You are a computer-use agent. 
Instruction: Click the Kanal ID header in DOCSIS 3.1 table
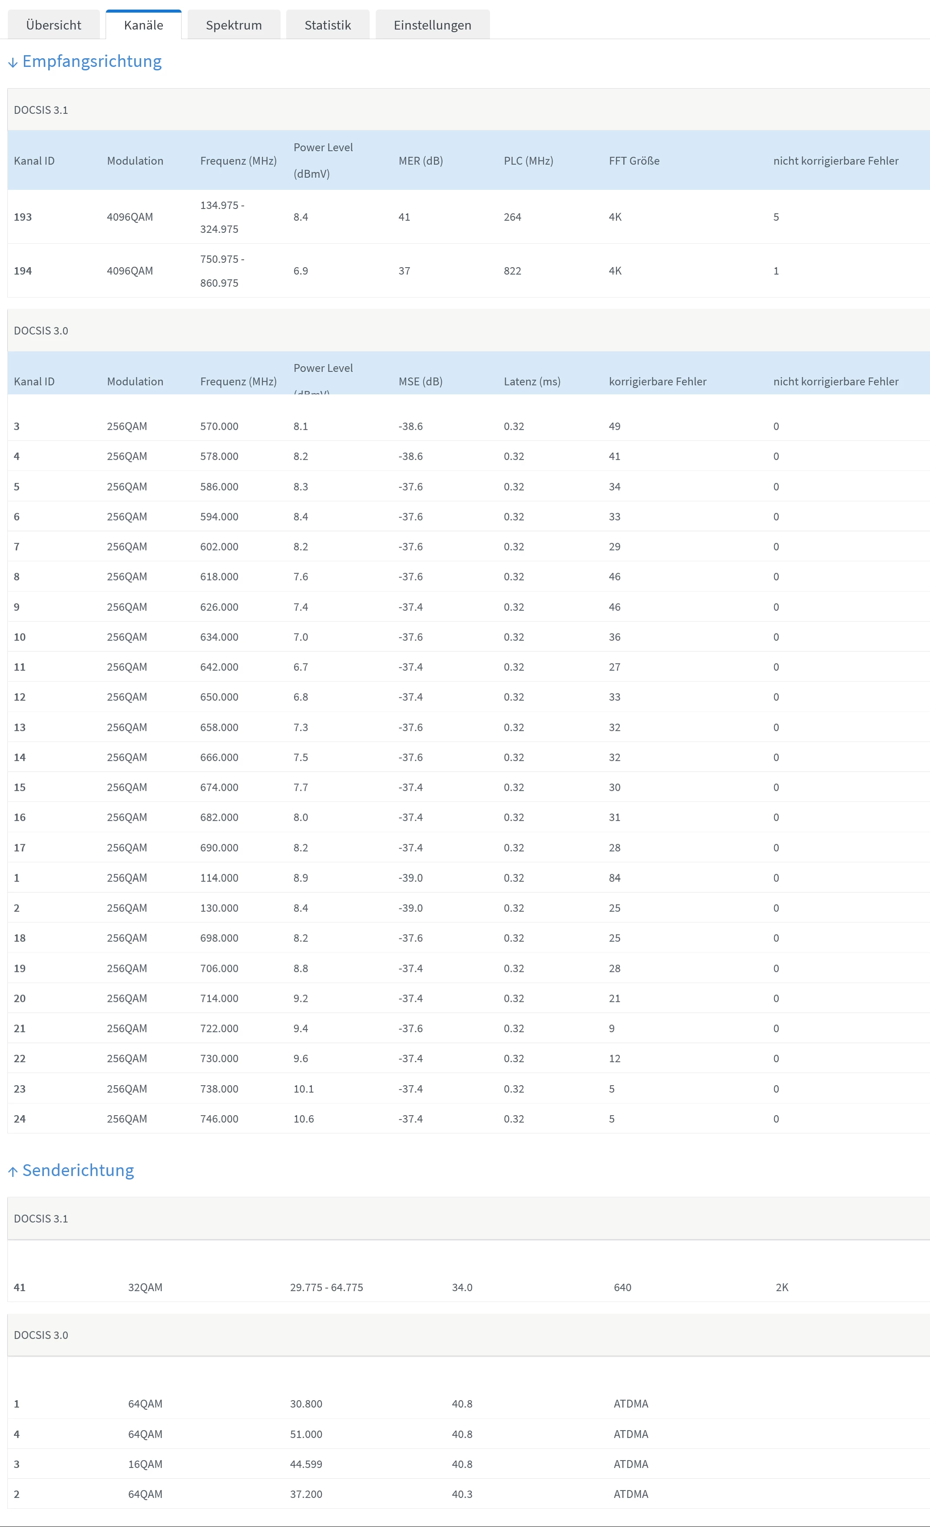(x=34, y=160)
